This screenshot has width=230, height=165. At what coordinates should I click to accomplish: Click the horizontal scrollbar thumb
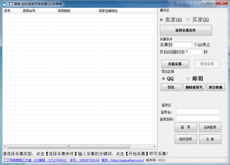pyautogui.click(x=69, y=147)
